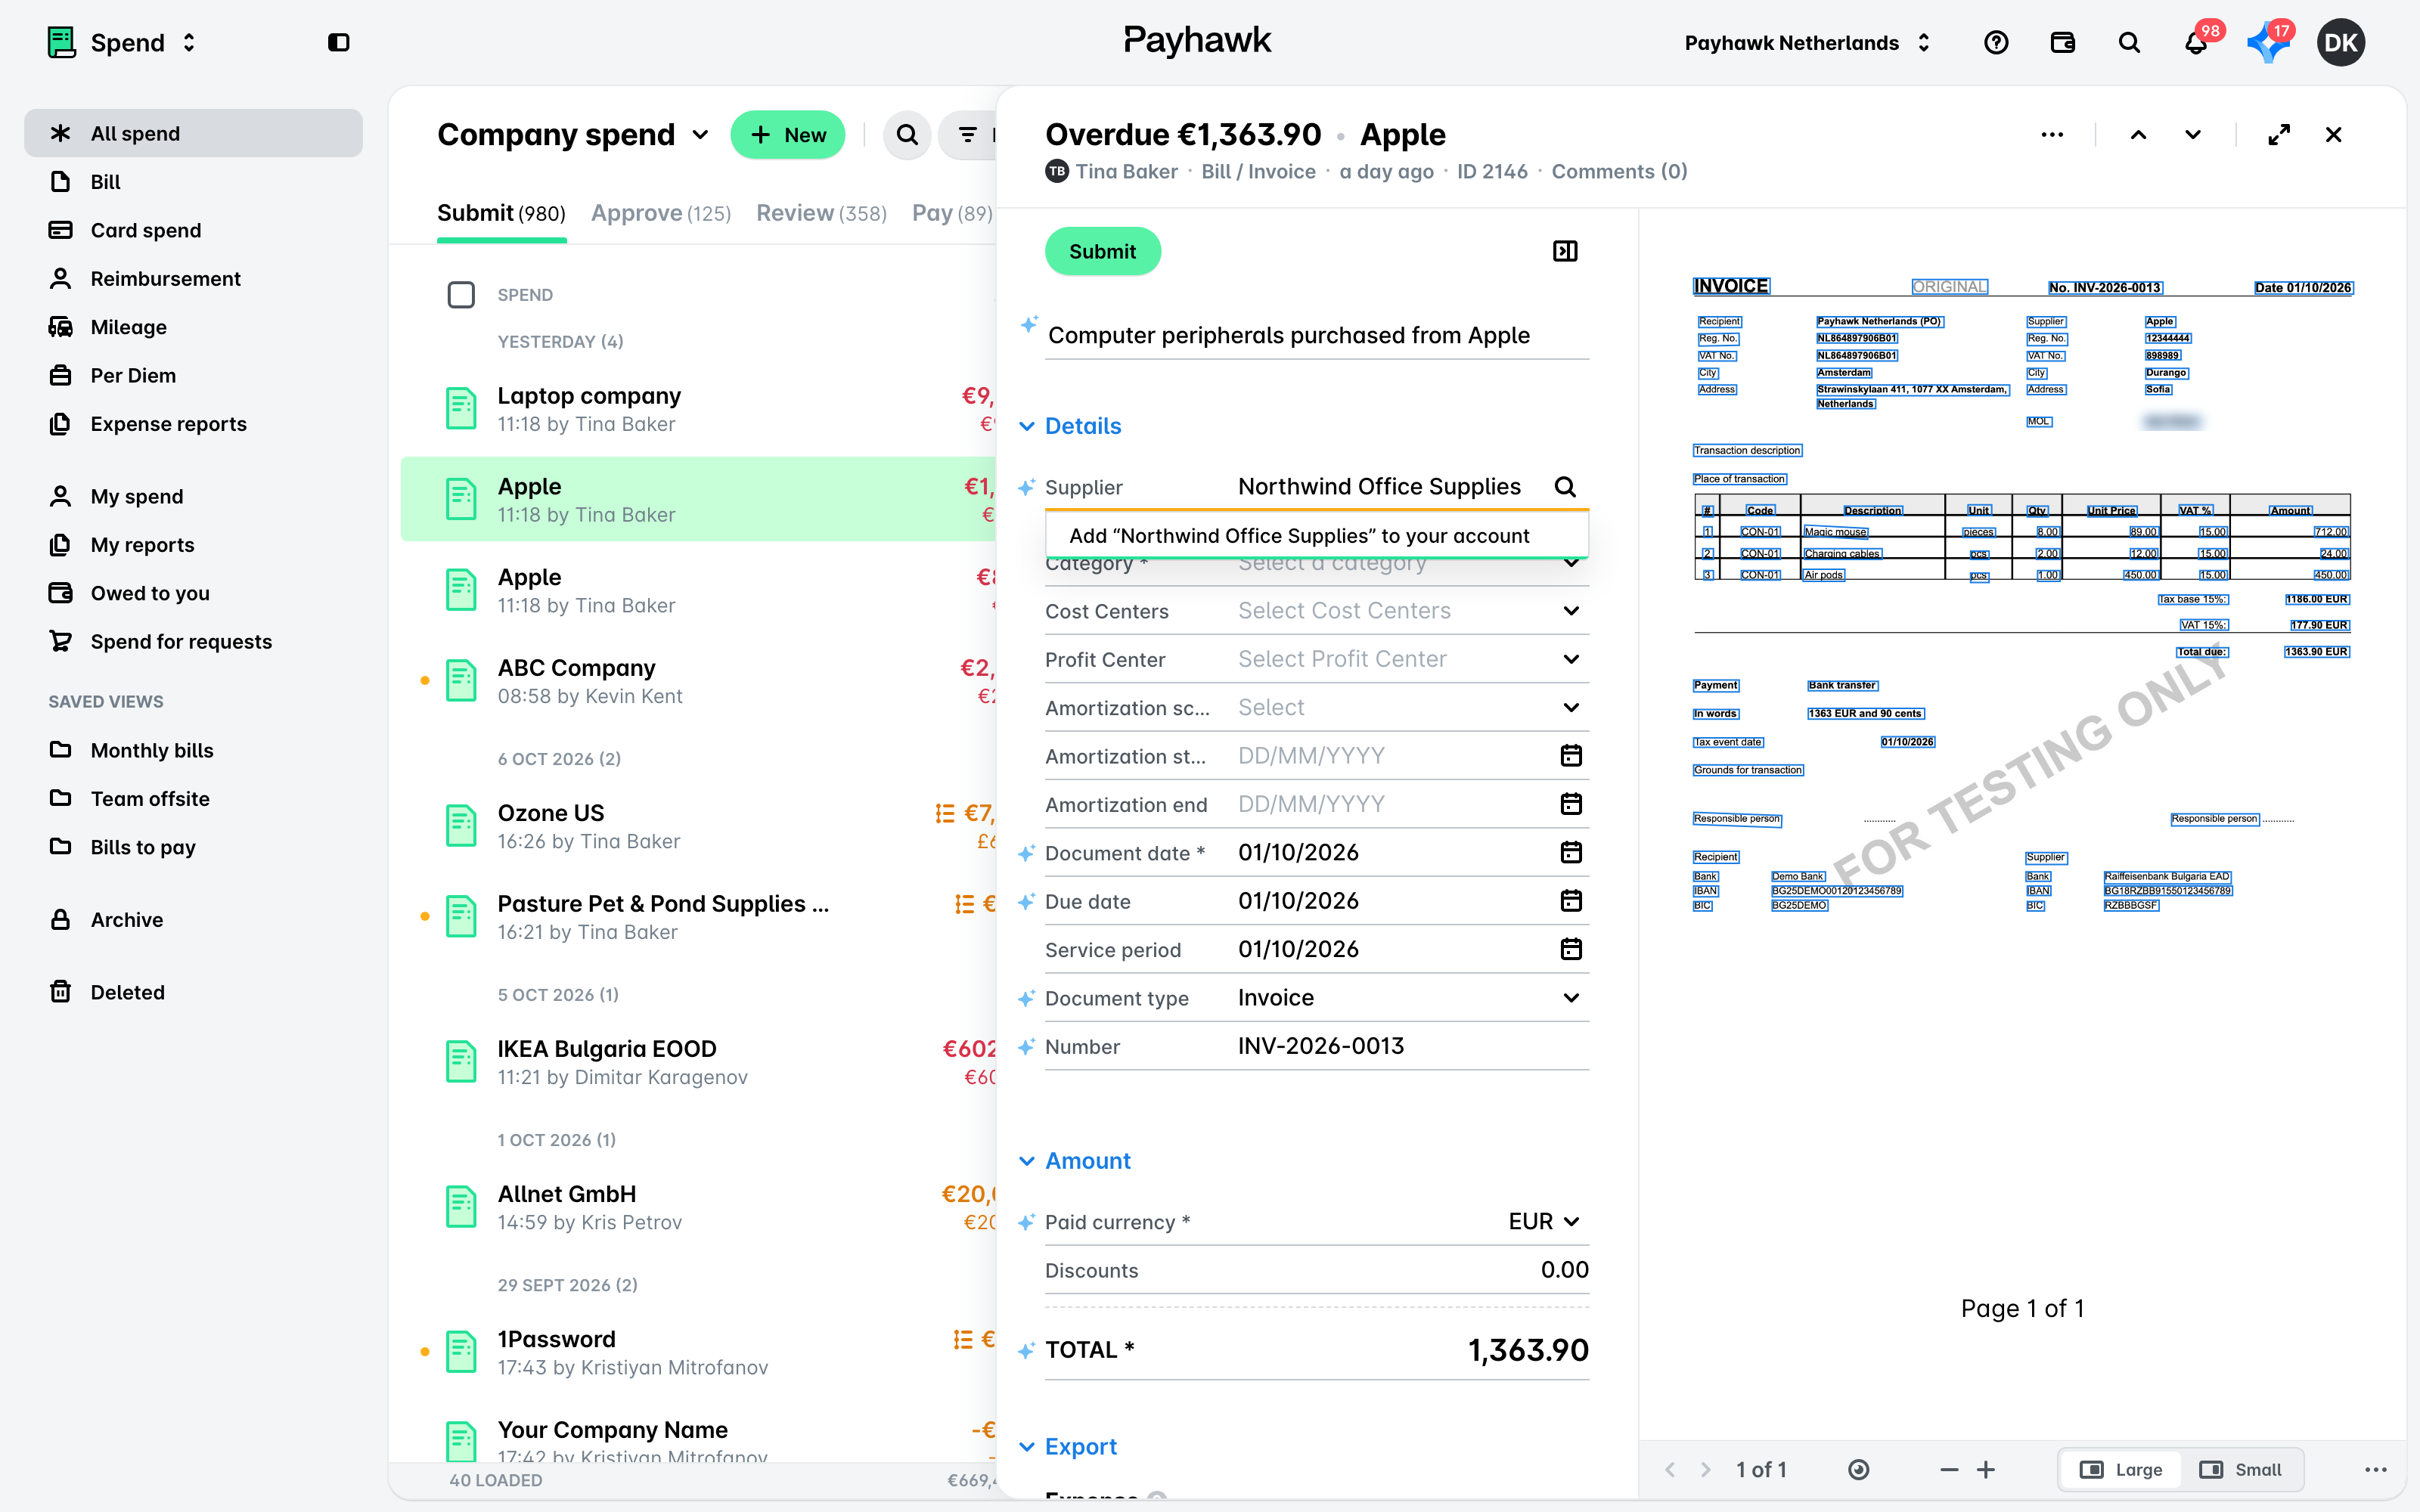Open the Paid currency EUR dropdown

click(1543, 1222)
